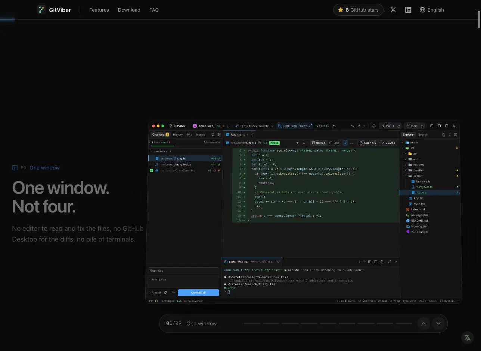Open the acme-web repository selector
The height and width of the screenshot is (351, 481).
211,126
